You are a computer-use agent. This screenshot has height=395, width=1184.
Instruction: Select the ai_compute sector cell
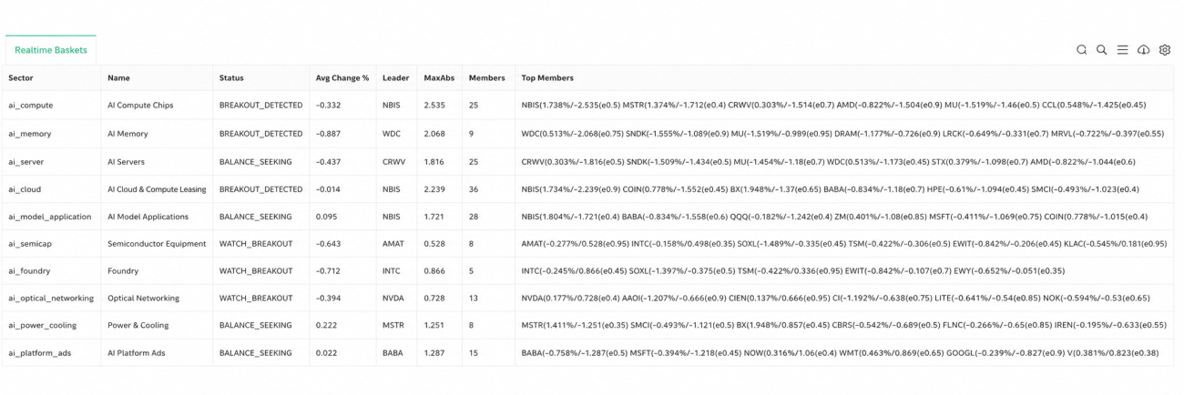point(31,106)
